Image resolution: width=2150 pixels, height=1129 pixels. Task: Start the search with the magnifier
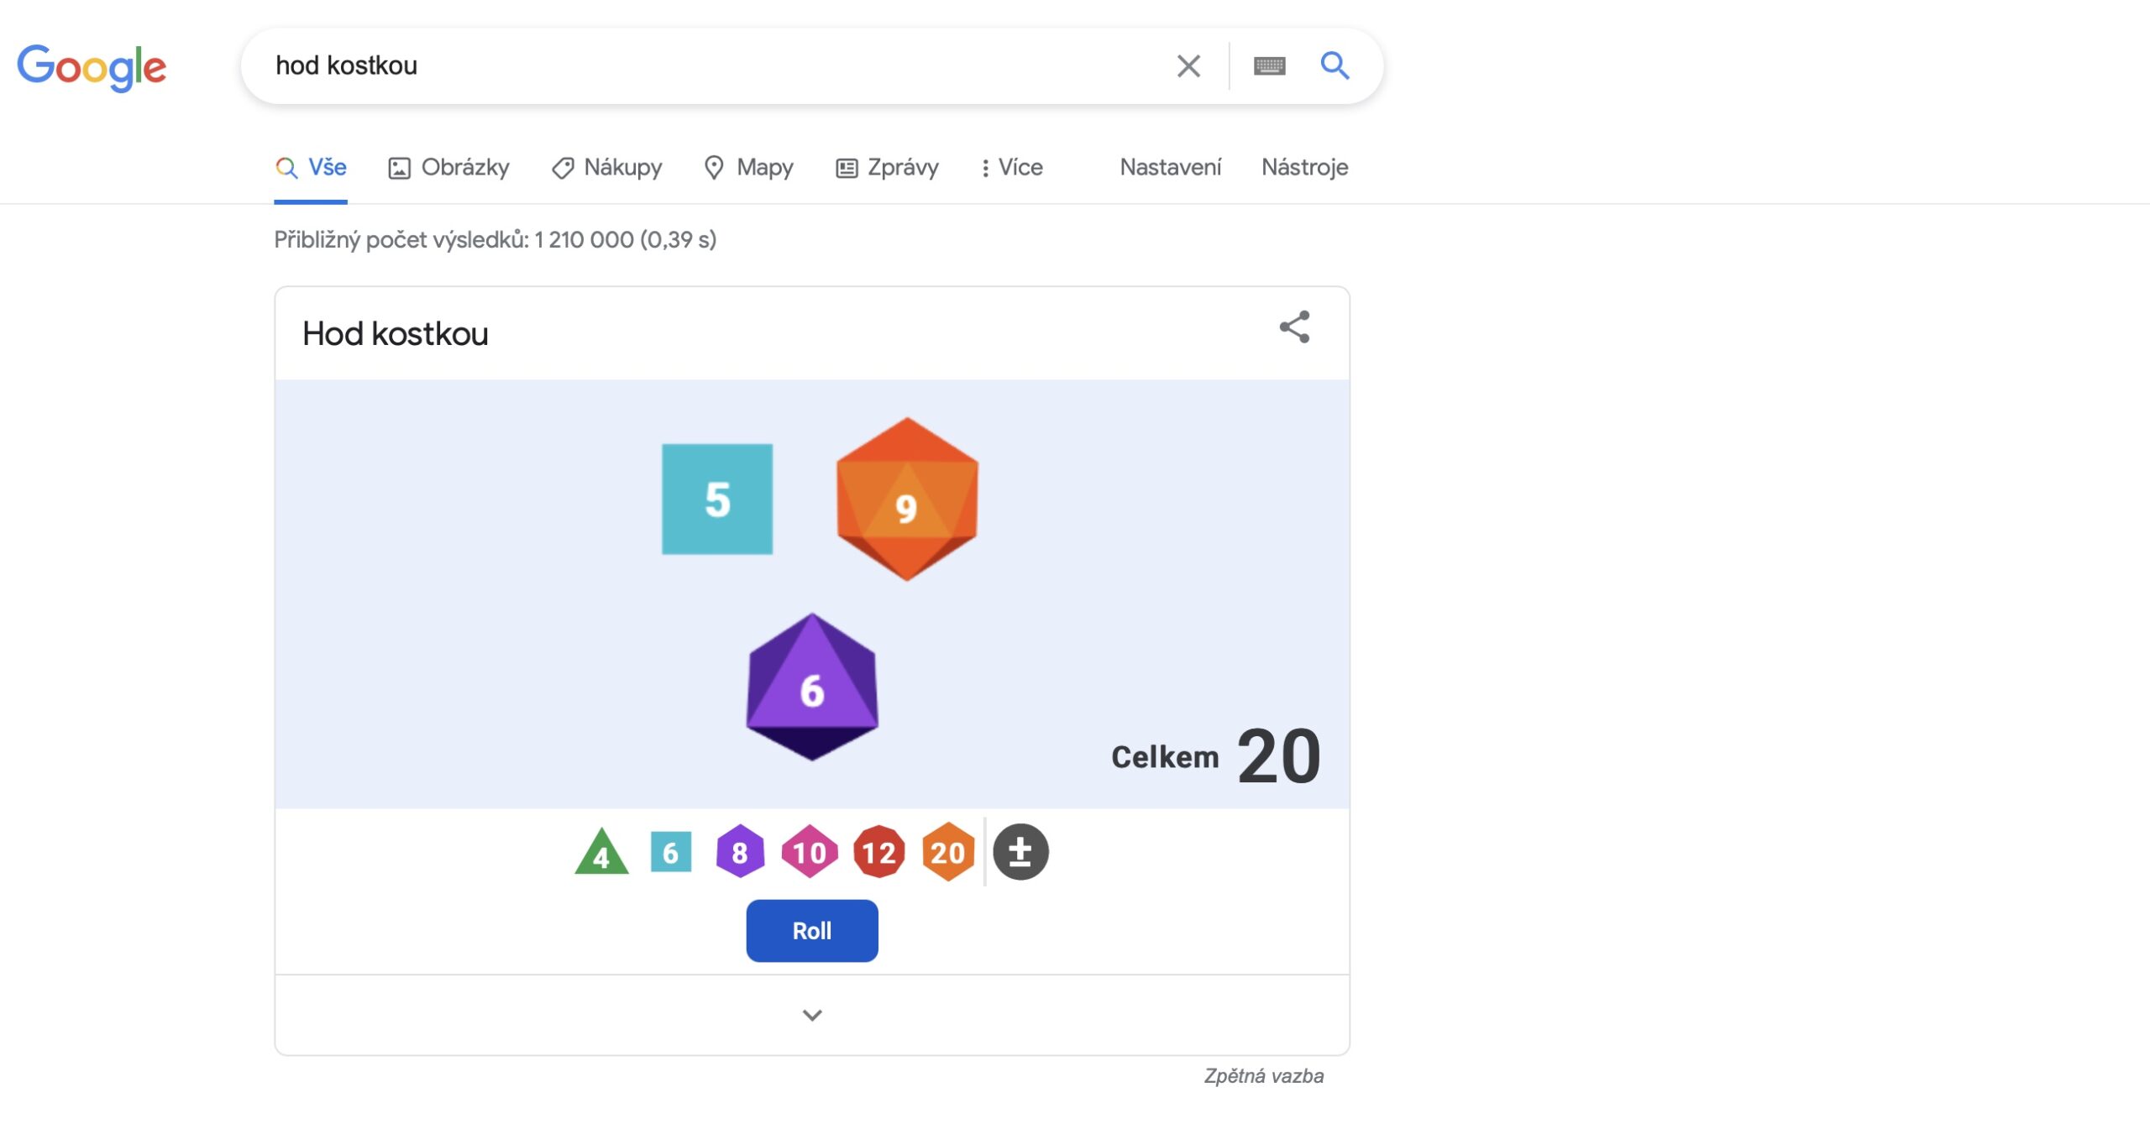coord(1334,65)
